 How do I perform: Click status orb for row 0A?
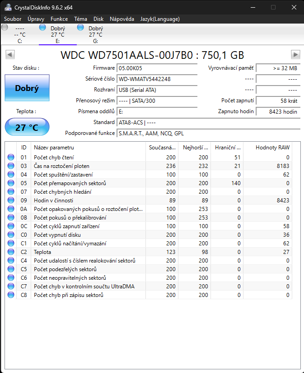coord(11,209)
